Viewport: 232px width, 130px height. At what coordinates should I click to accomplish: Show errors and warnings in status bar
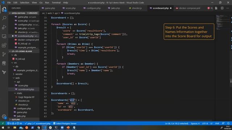point(14,123)
